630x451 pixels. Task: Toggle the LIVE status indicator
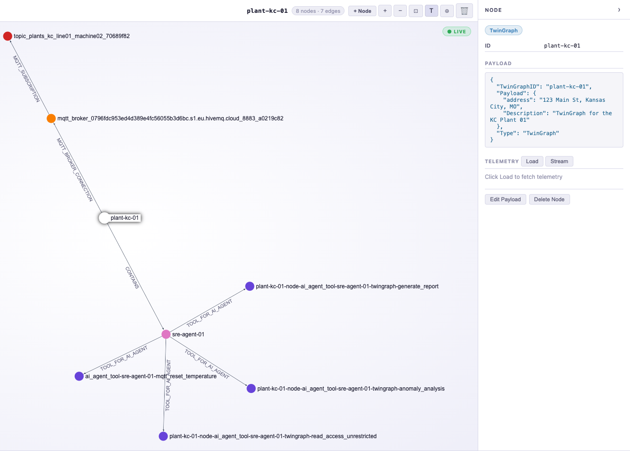(456, 31)
